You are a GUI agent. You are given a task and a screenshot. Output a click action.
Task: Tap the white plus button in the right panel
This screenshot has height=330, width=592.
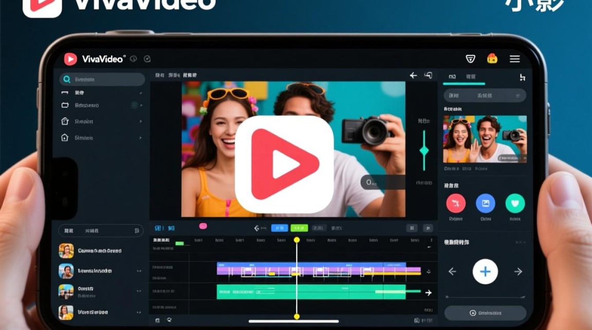[485, 271]
